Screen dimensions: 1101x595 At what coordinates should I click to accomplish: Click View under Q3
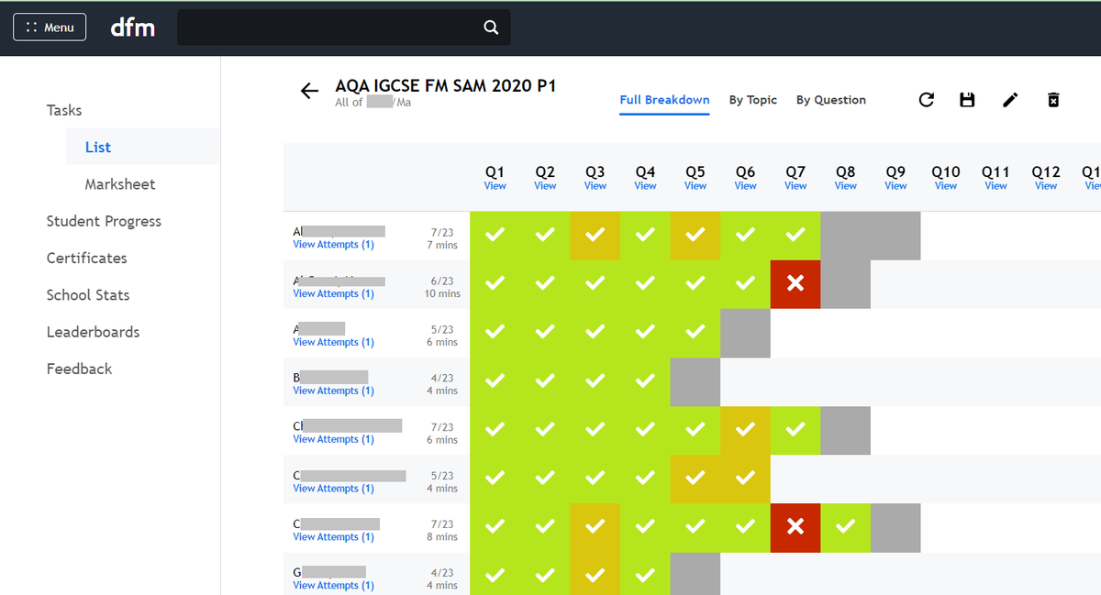pyautogui.click(x=595, y=186)
